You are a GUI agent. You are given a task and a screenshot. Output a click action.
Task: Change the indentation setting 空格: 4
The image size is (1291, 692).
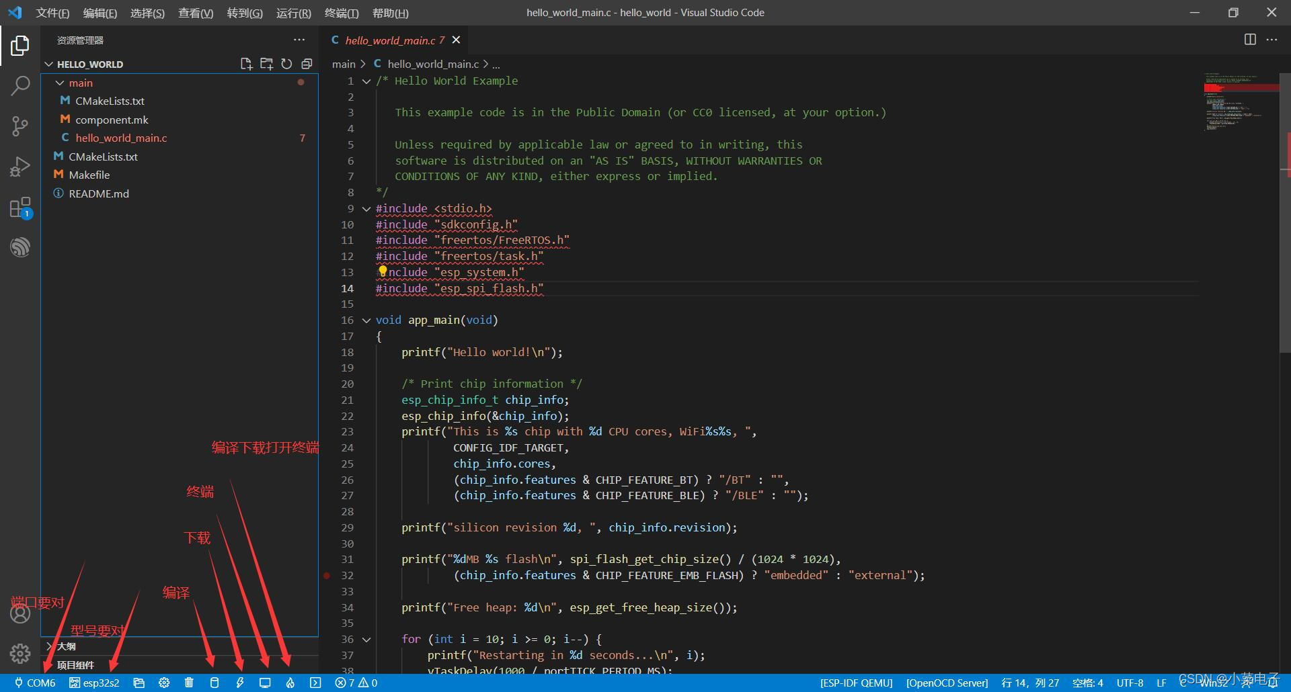click(1087, 683)
